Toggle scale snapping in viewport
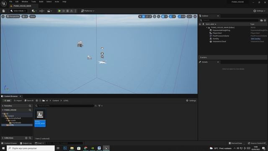This screenshot has width=268, height=151. 180,16
